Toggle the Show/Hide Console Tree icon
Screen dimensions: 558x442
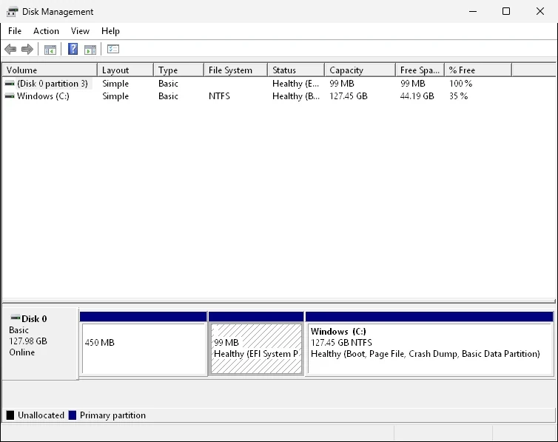tap(50, 50)
